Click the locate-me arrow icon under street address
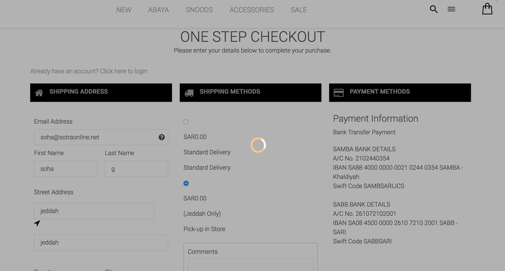 tap(37, 223)
